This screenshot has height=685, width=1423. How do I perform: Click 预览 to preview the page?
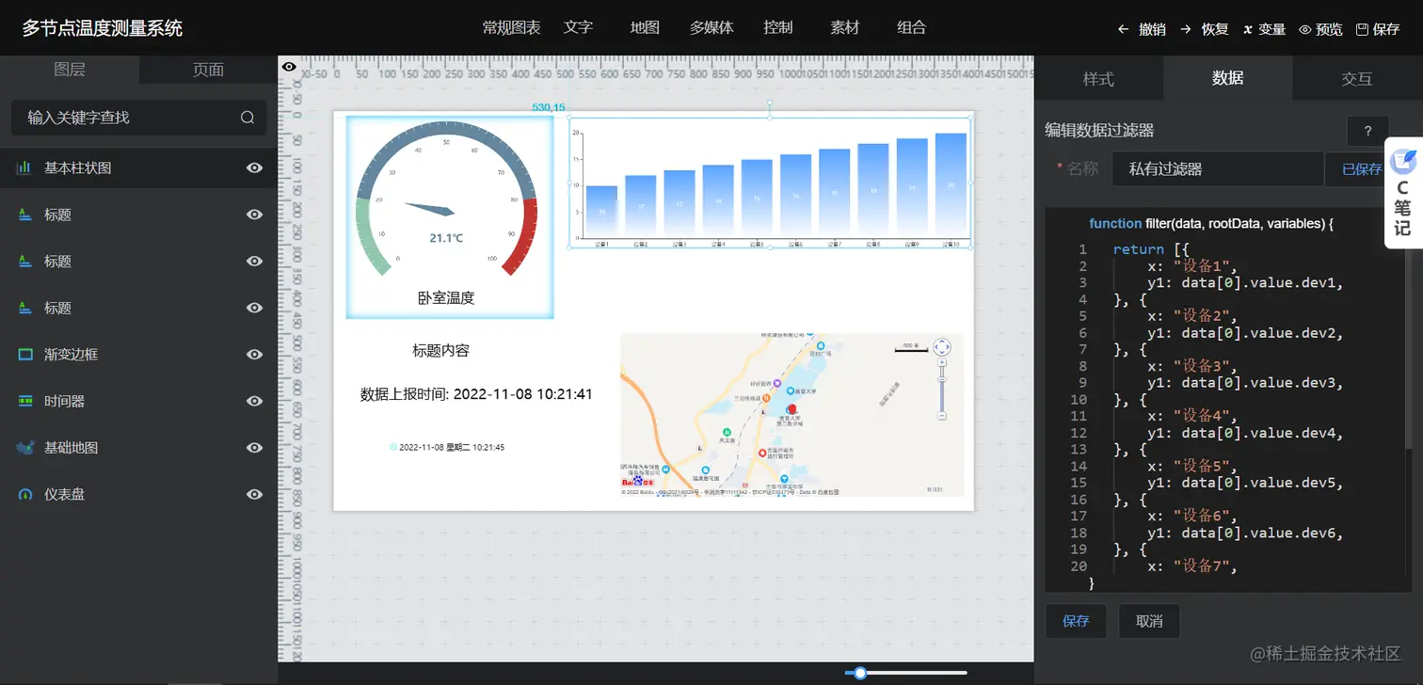(x=1320, y=29)
